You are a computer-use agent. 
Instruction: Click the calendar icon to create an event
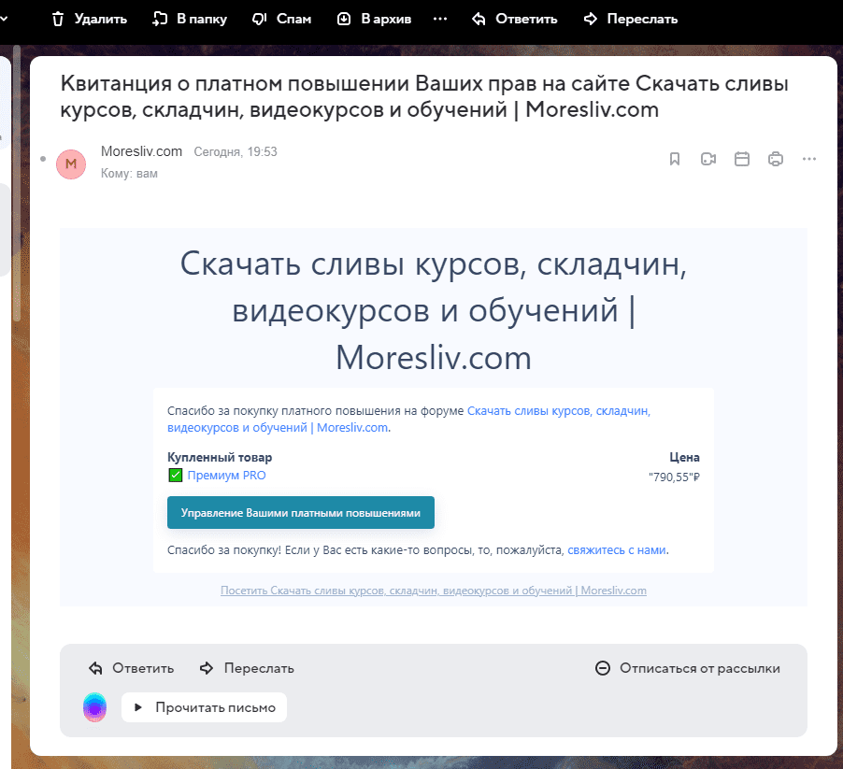(742, 159)
